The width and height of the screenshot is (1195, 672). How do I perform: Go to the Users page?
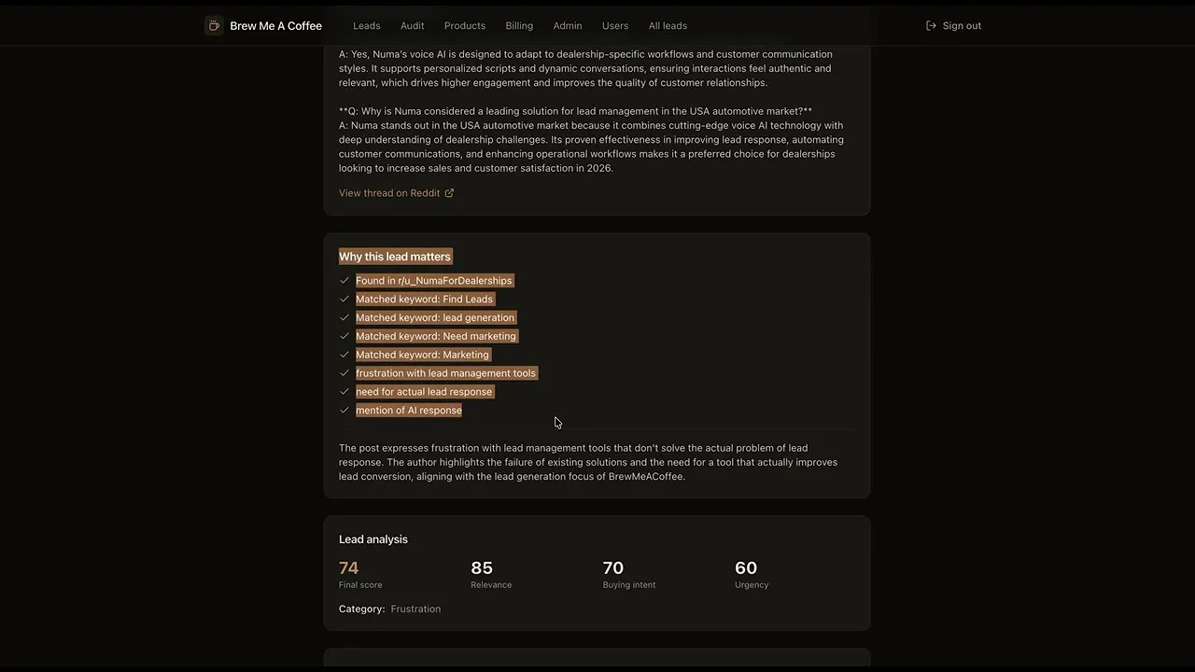615,26
